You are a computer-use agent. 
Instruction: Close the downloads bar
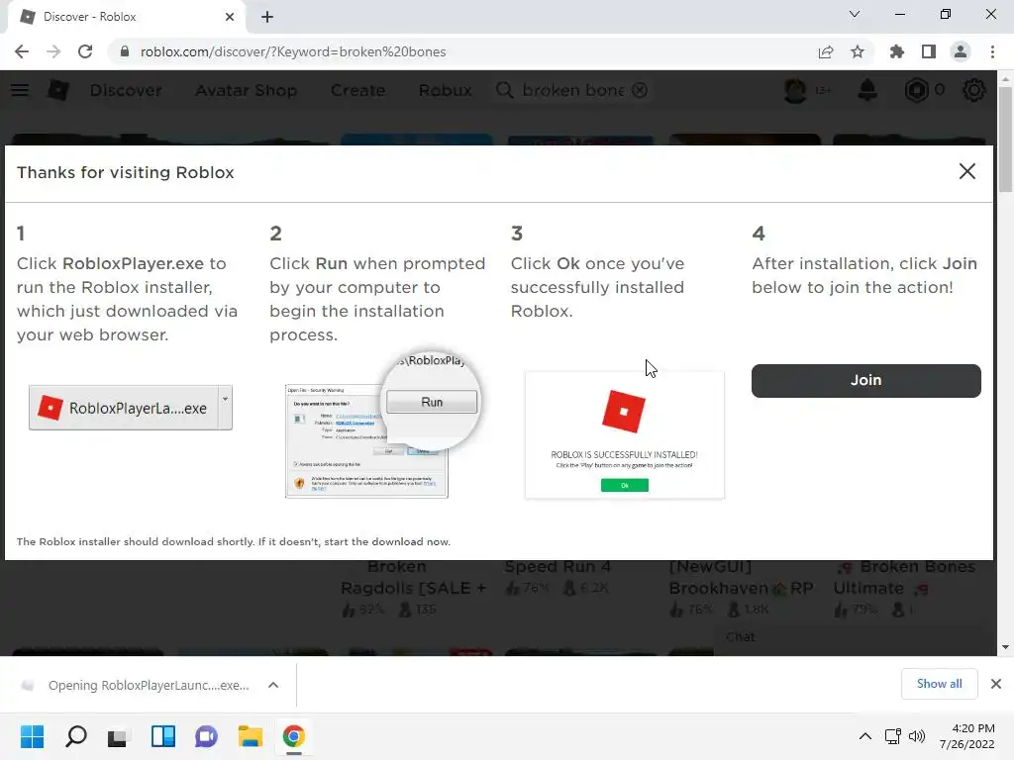tap(996, 684)
